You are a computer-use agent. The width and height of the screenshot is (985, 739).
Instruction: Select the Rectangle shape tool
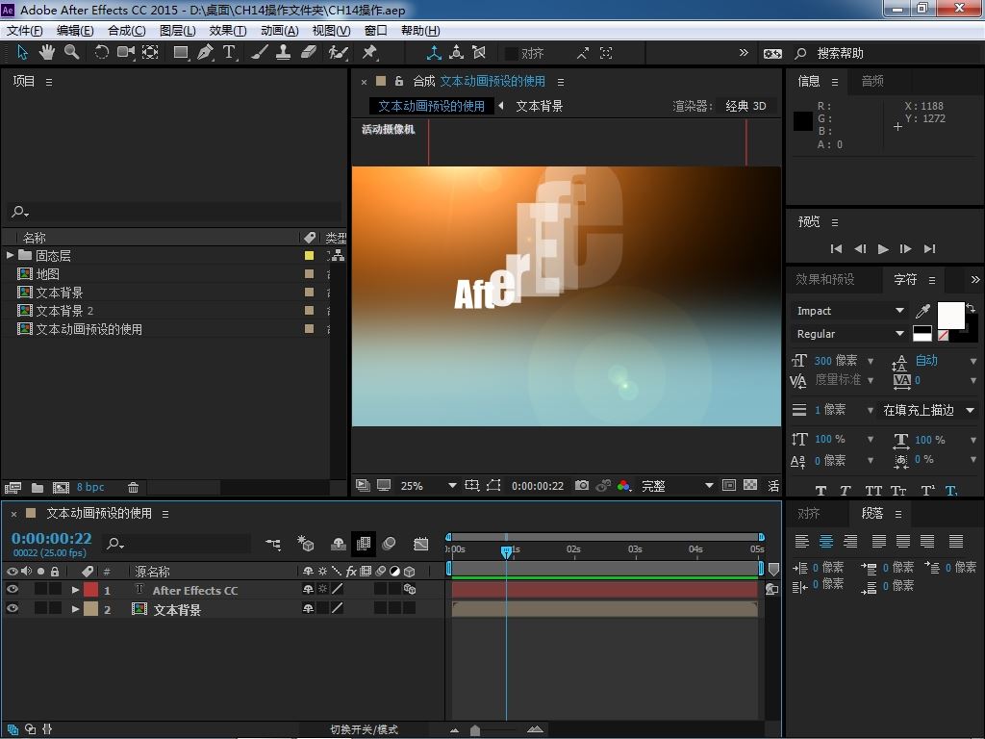pyautogui.click(x=181, y=53)
